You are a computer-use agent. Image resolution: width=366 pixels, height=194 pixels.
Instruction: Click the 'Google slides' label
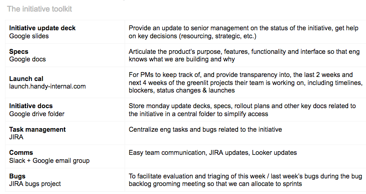click(29, 36)
